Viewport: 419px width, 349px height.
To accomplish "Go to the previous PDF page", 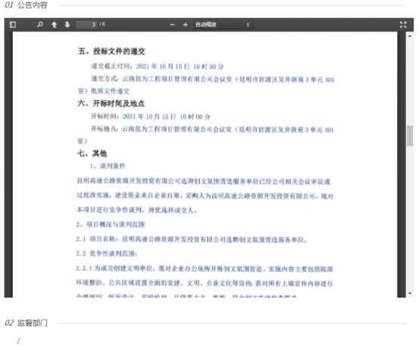I will 54,24.
